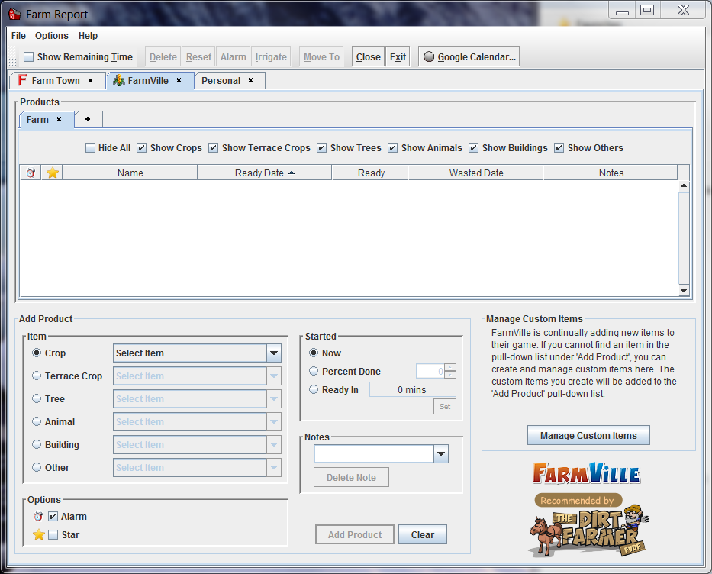The height and width of the screenshot is (574, 712).
Task: Close the Farm Town tab
Action: click(x=90, y=80)
